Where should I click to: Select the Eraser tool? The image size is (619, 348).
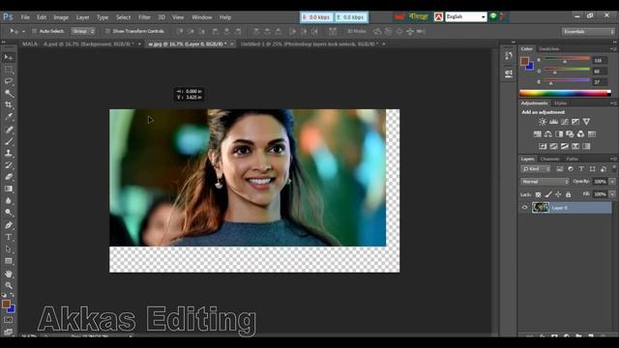(x=9, y=177)
